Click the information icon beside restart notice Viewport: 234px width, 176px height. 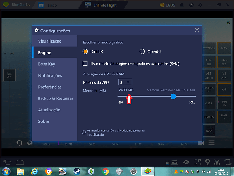point(84,132)
